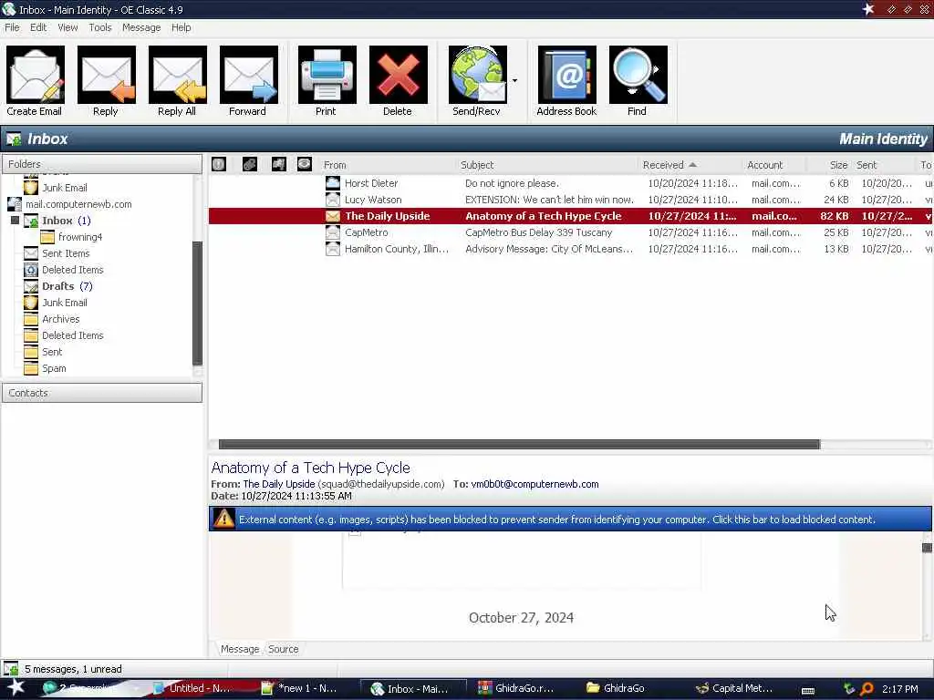Screen dimensions: 934x700
Task: Select the Hamilton County advisory email
Action: point(571,249)
